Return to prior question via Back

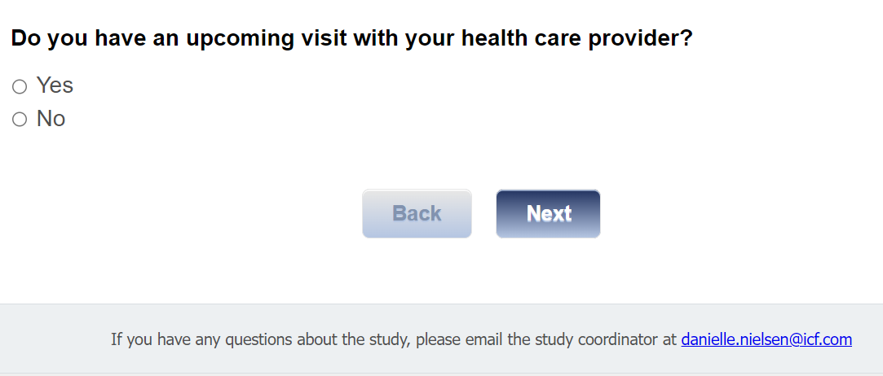(417, 214)
